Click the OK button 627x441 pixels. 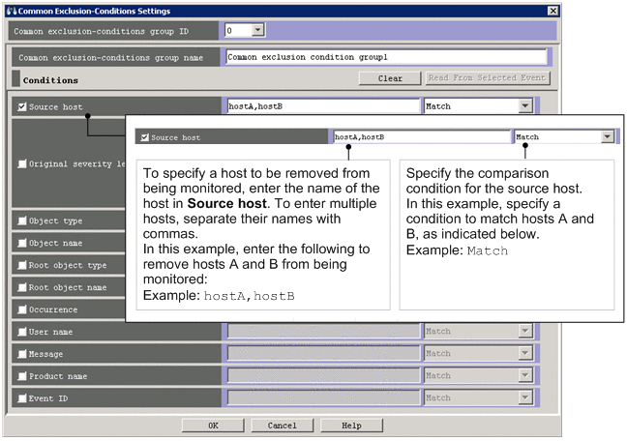pos(213,425)
